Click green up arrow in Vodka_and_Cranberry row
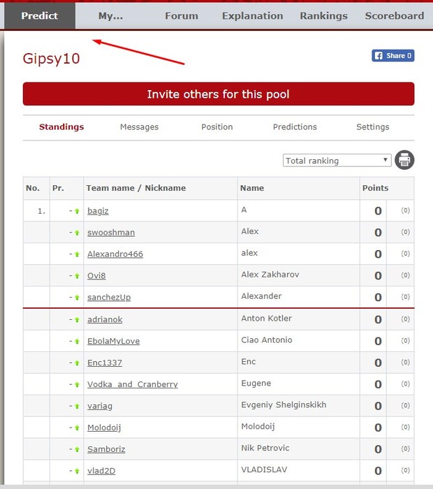 click(x=77, y=384)
